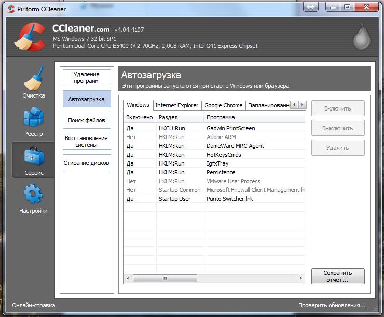Click the horizontal scrollbar thumb in list
Screen dimensions: 384x317
click(165, 278)
